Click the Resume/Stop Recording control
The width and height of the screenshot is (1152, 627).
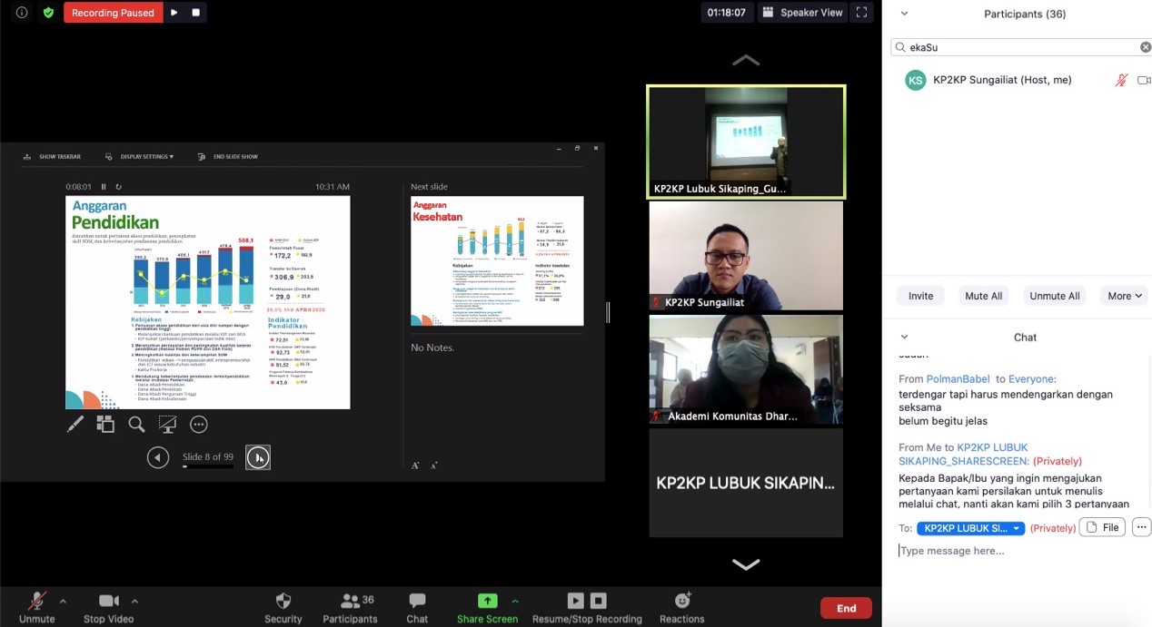pyautogui.click(x=586, y=601)
